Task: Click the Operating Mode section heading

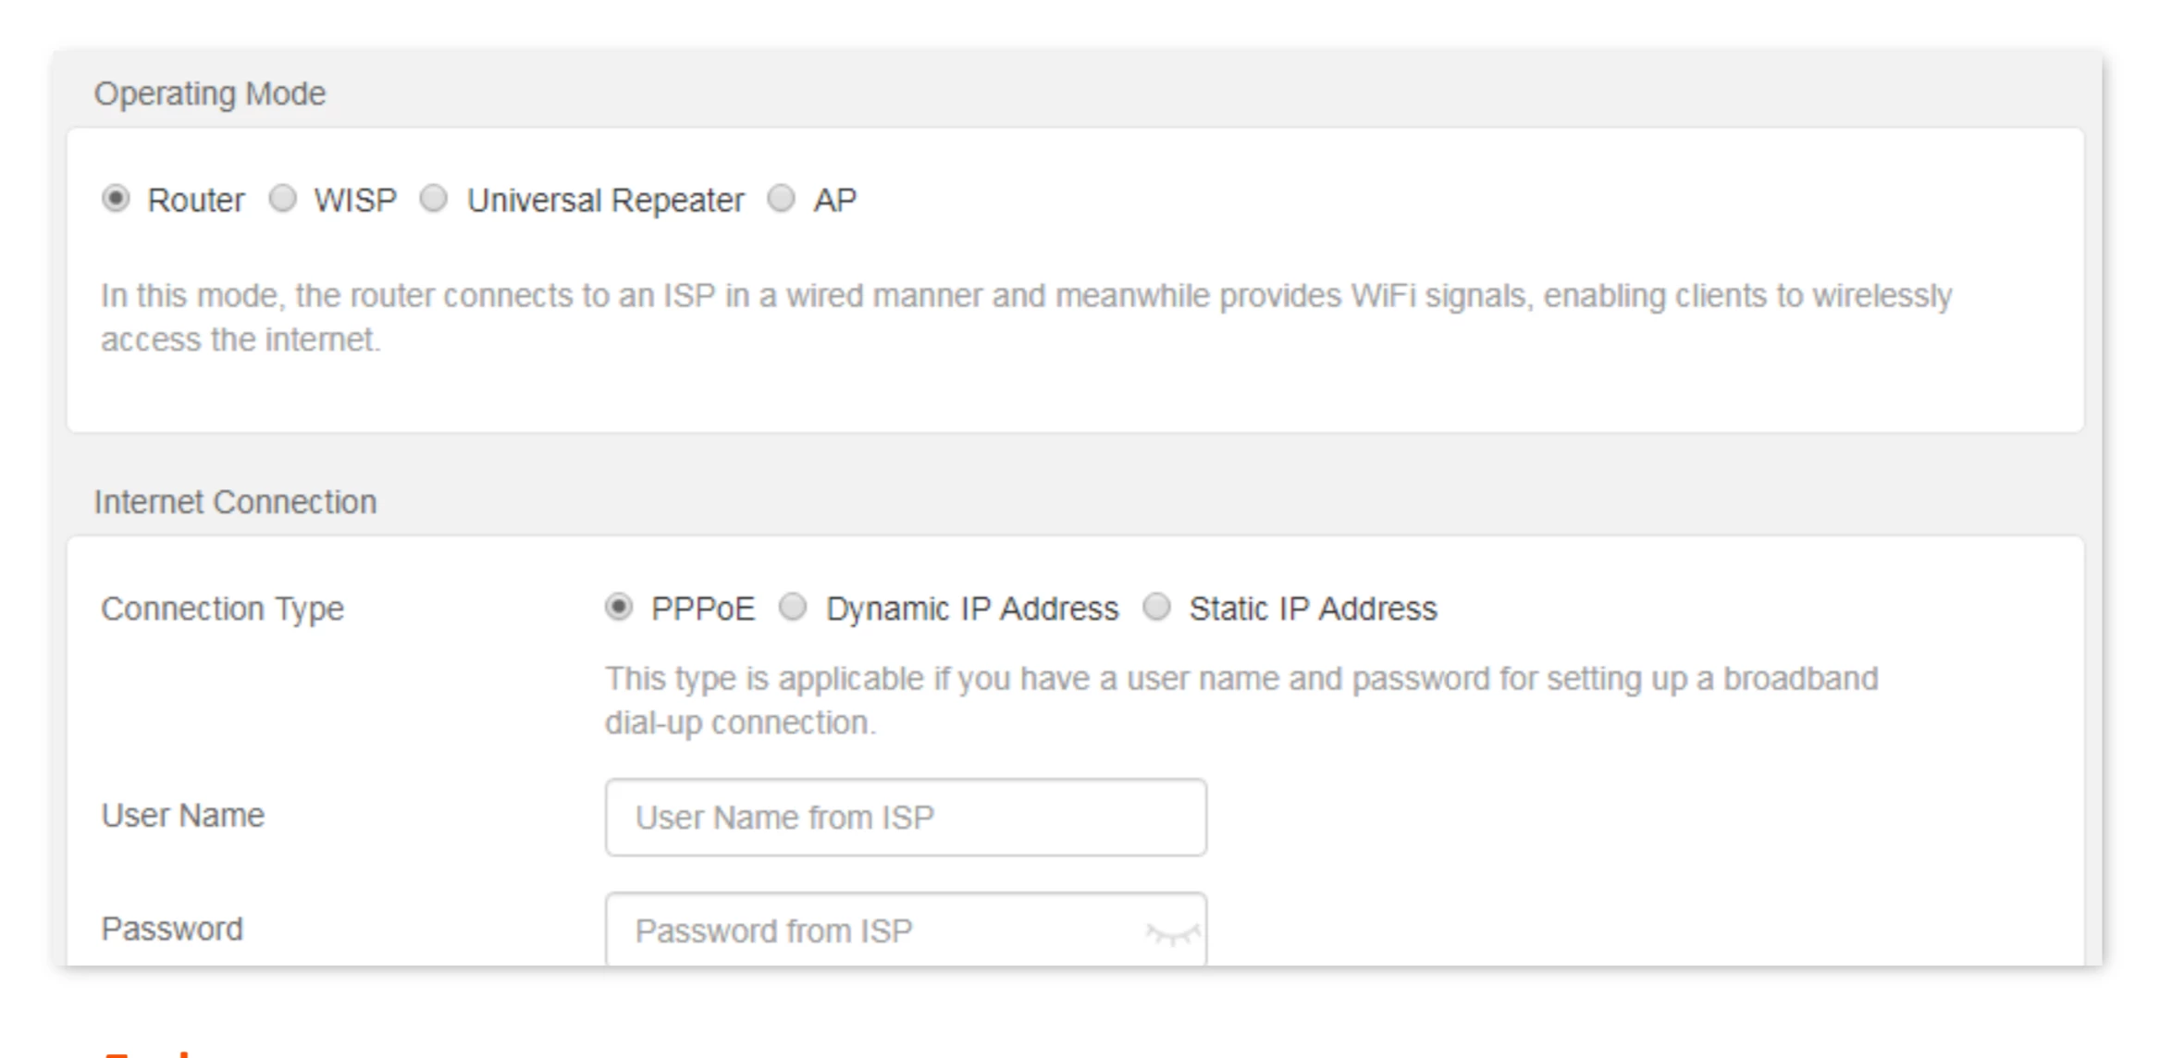Action: tap(210, 94)
